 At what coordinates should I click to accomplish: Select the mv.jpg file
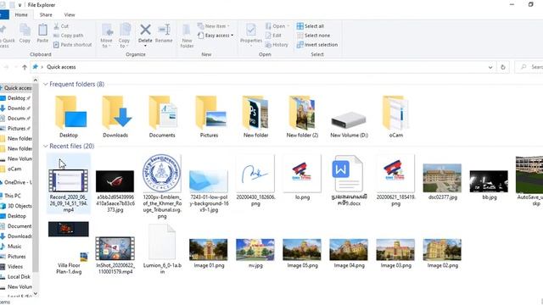(255, 253)
